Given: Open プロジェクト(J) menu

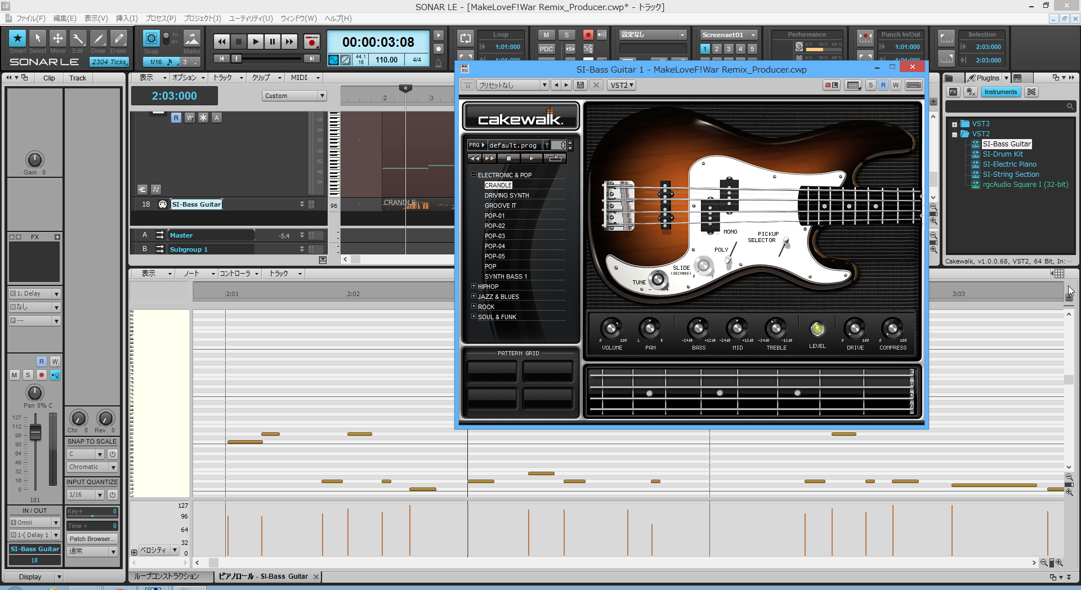Looking at the screenshot, I should pyautogui.click(x=202, y=19).
